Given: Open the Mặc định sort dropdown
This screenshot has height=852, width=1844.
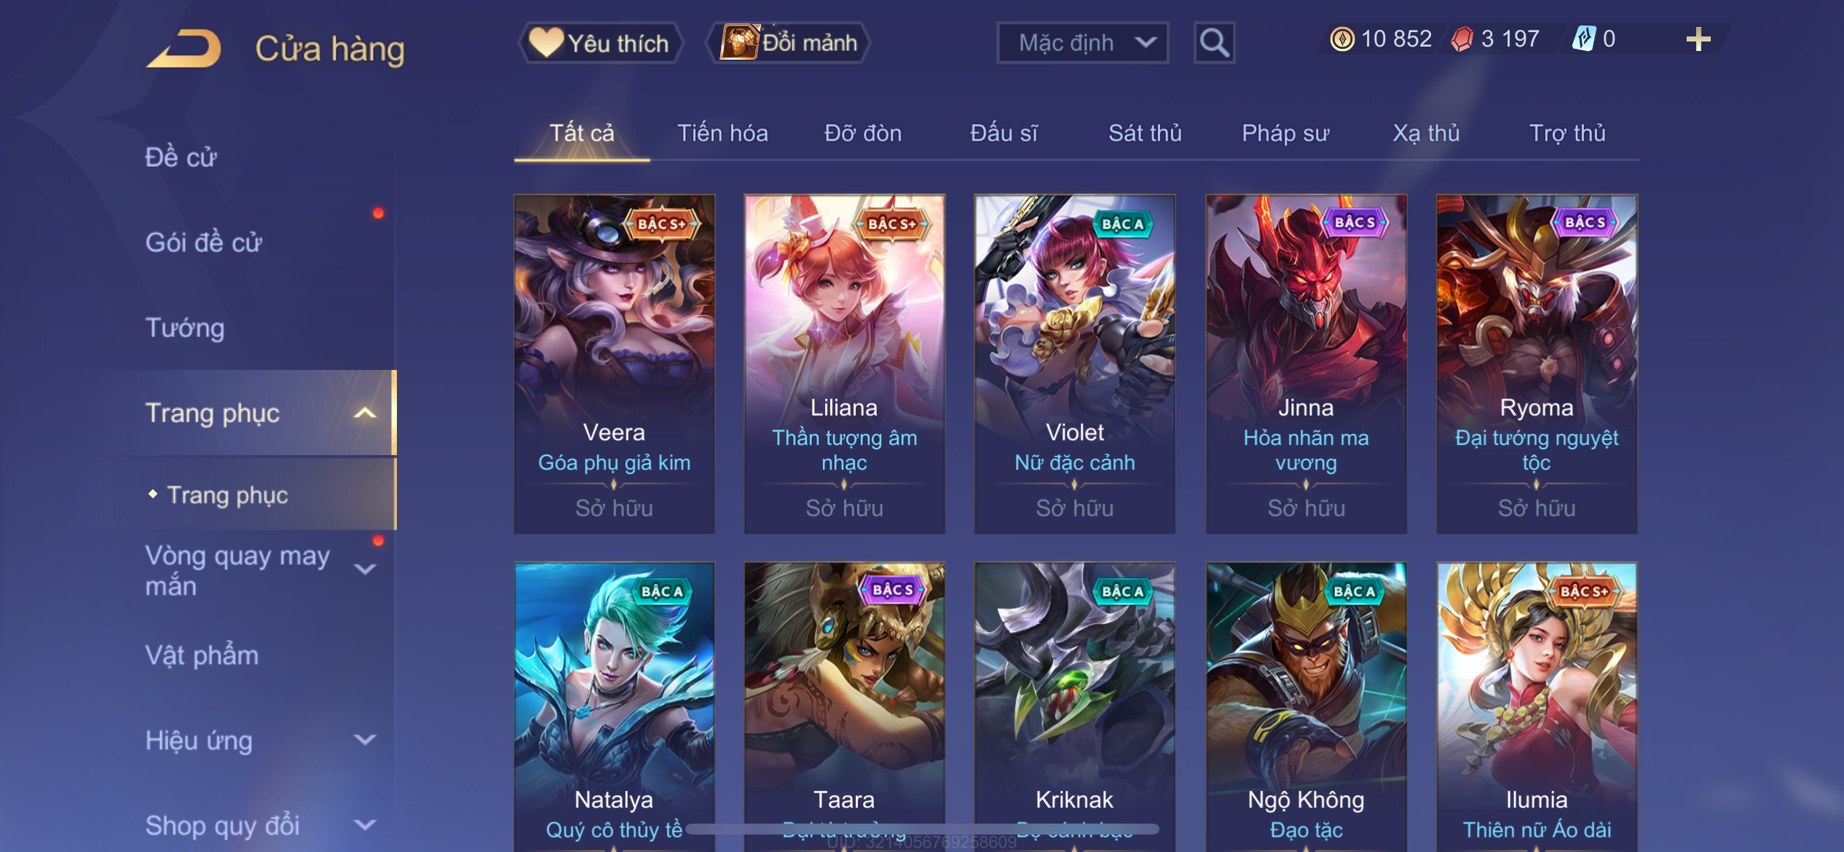Looking at the screenshot, I should [x=1082, y=43].
